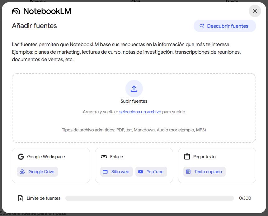This screenshot has height=216, width=268.
Task: Click the source limit progress bar
Action: (149, 198)
